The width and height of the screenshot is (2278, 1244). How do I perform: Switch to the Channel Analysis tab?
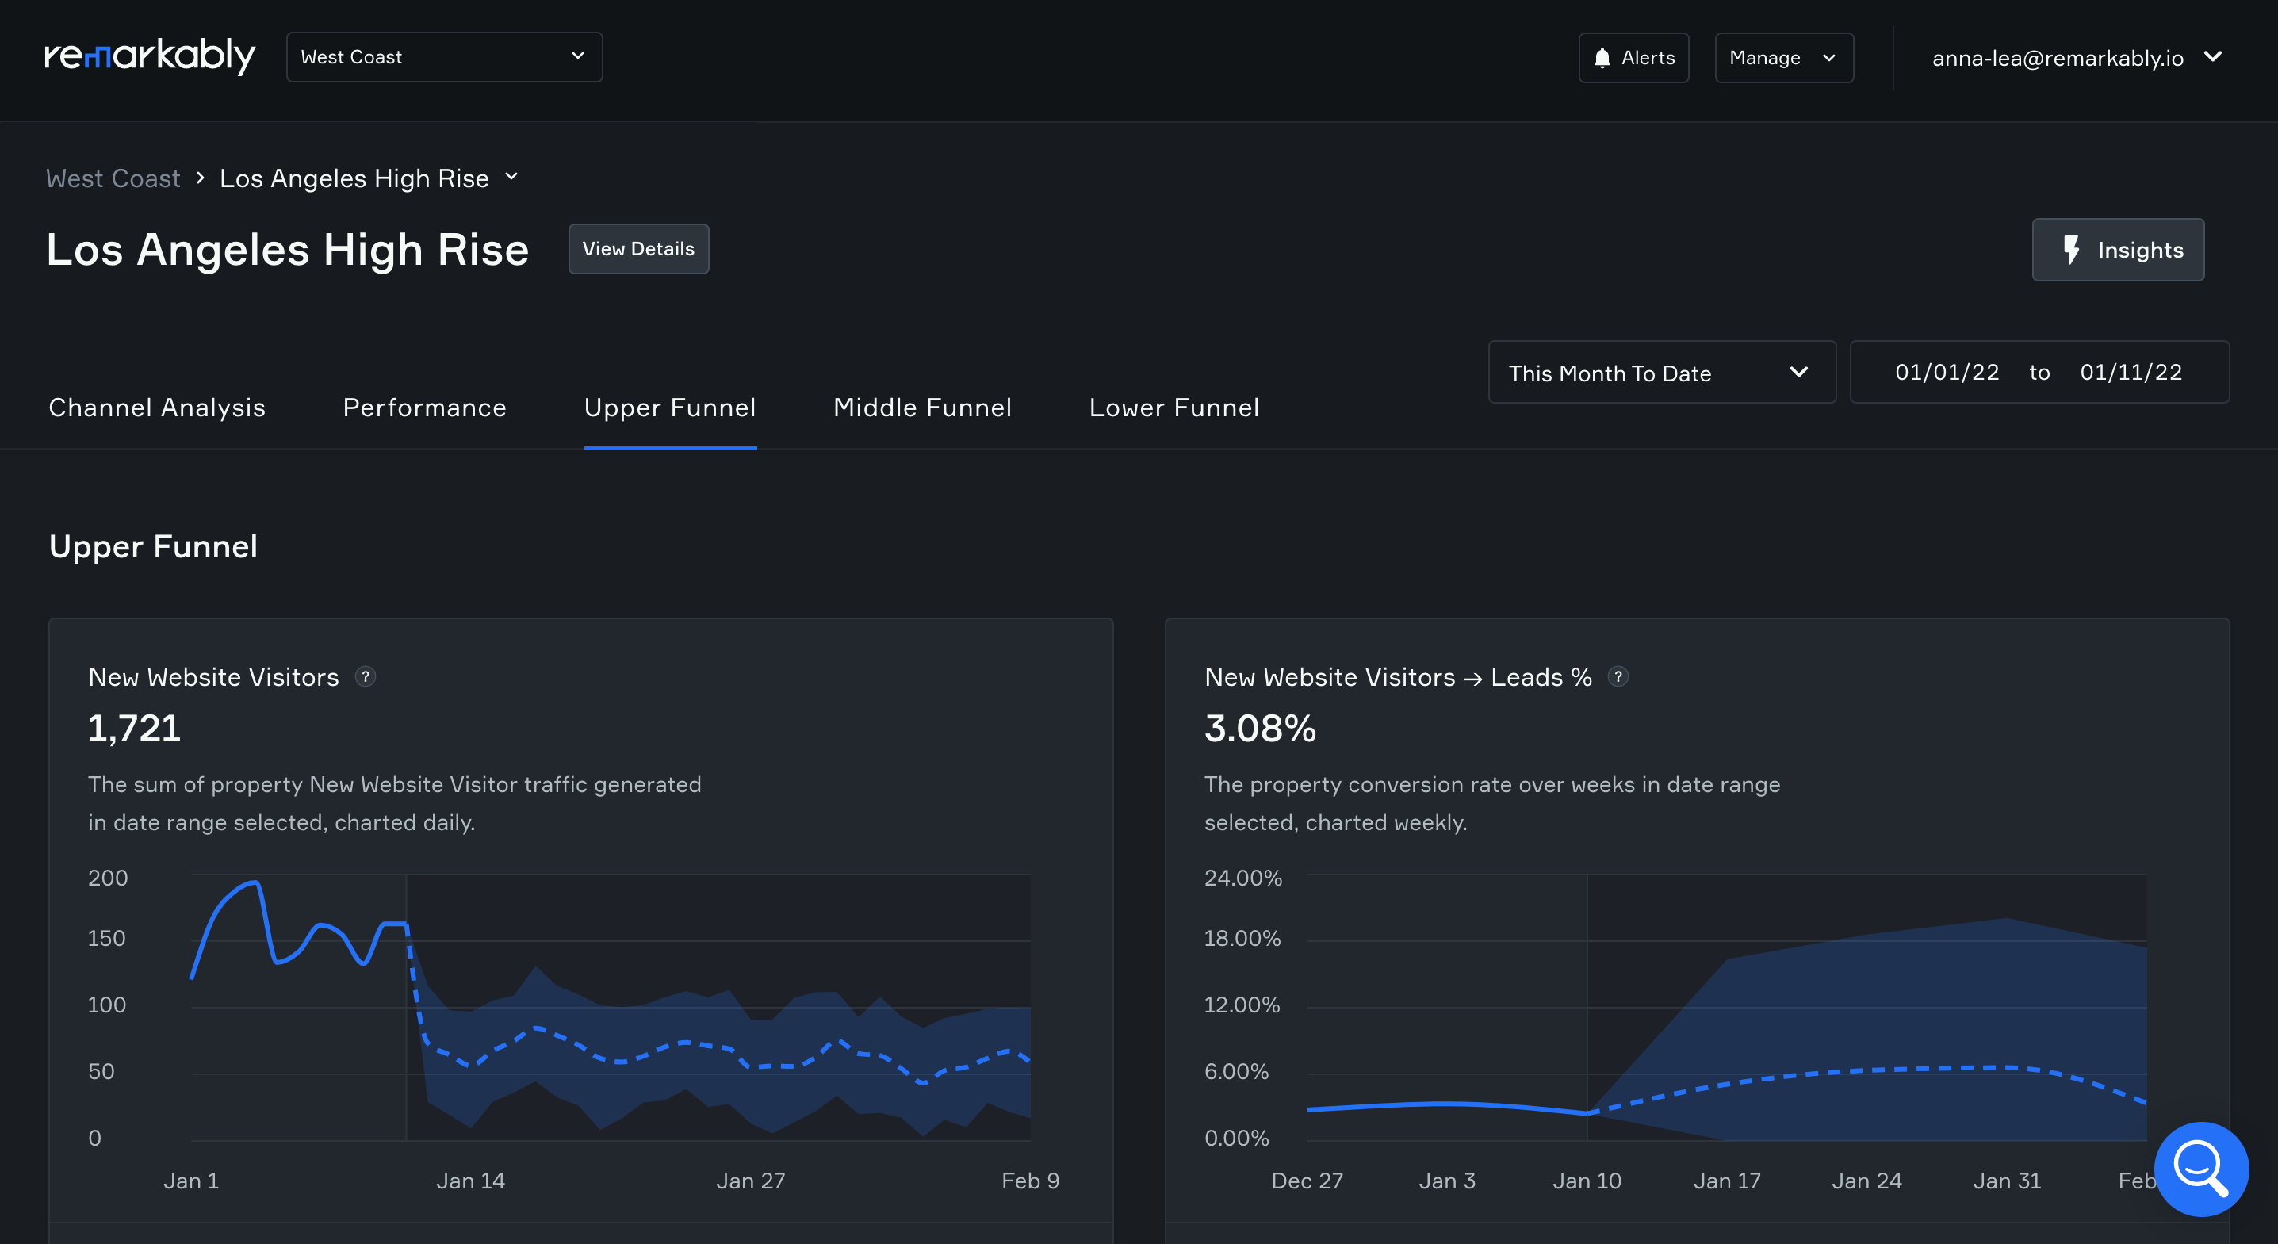156,408
